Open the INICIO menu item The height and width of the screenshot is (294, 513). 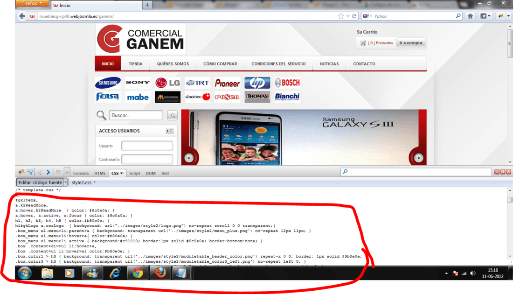108,64
